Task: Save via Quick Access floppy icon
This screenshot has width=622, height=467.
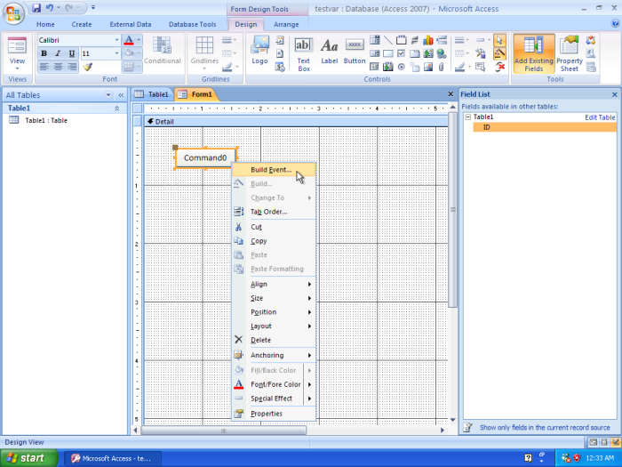Action: [36, 7]
